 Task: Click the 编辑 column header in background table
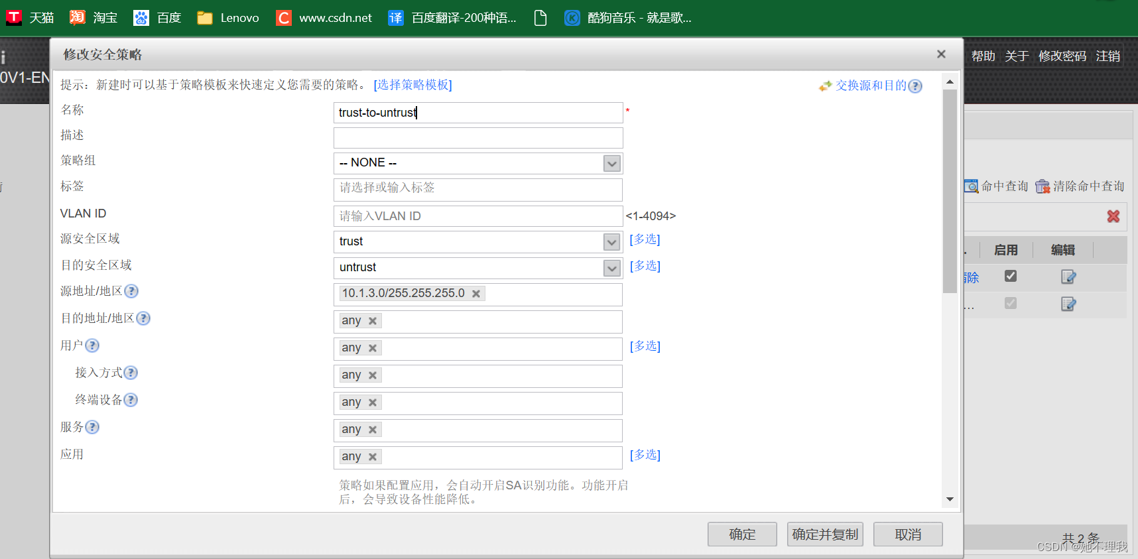pyautogui.click(x=1063, y=250)
